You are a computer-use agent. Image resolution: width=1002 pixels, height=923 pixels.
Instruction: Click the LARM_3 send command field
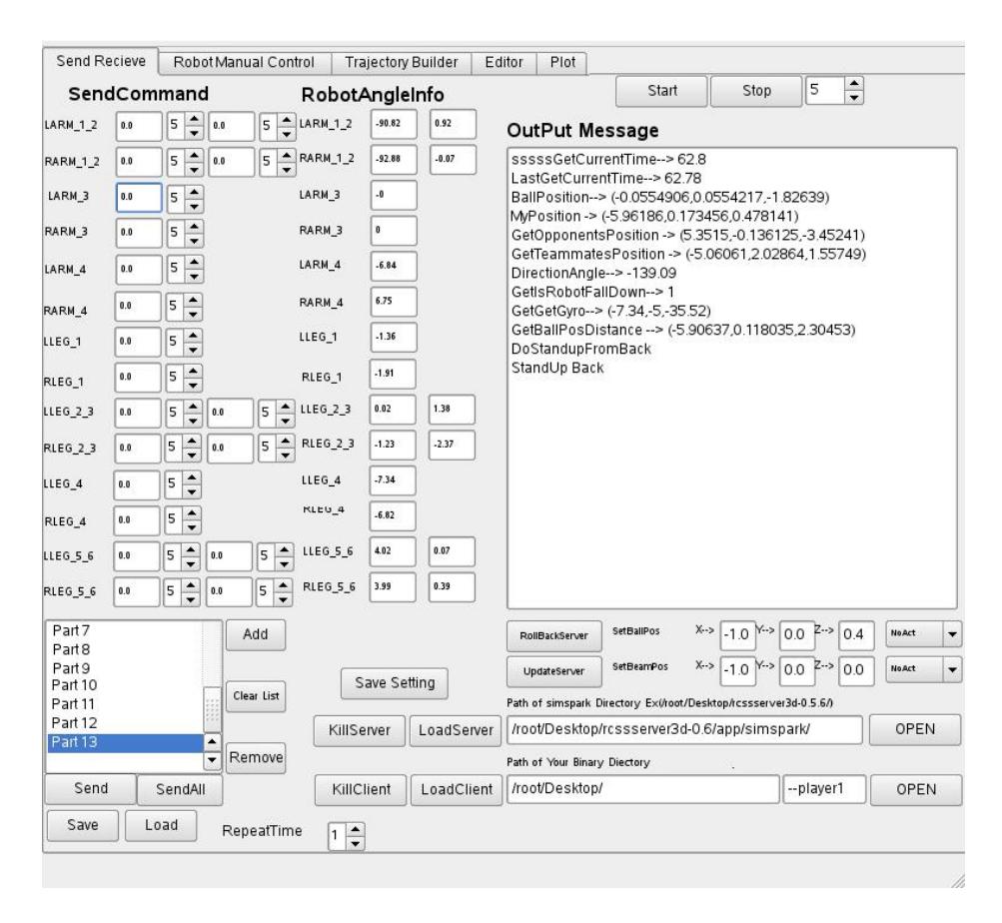pyautogui.click(x=139, y=197)
